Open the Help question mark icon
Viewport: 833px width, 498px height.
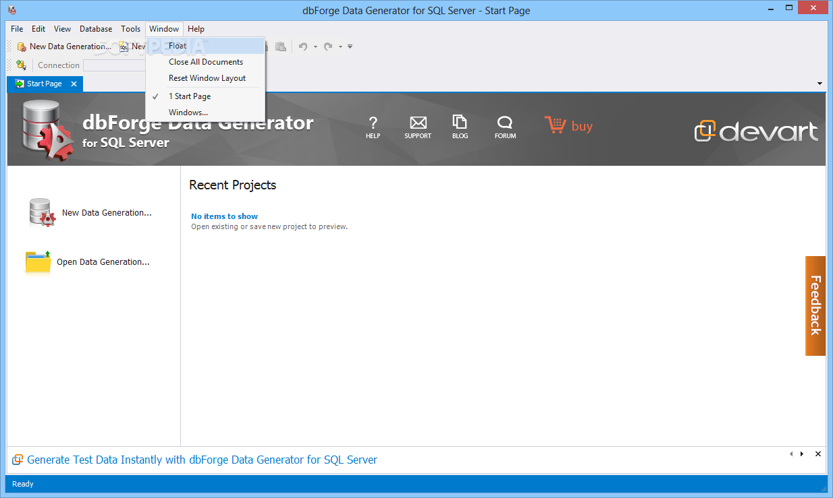tap(373, 123)
